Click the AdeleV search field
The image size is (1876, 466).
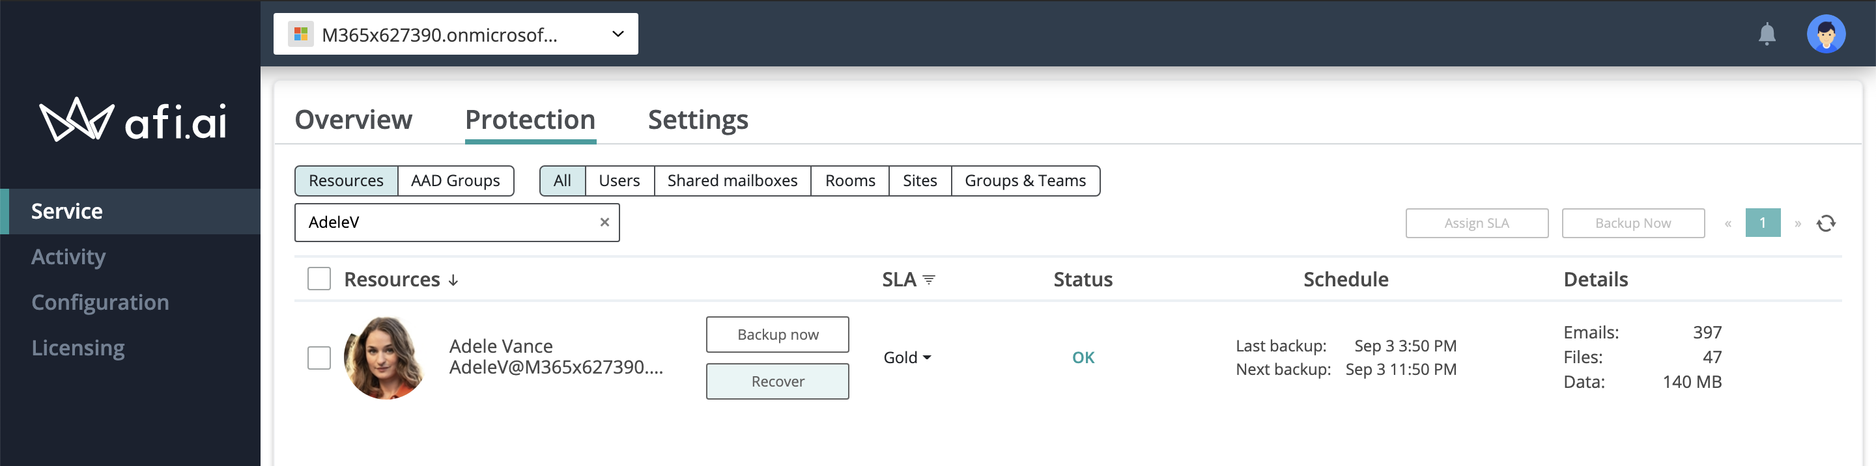click(457, 222)
